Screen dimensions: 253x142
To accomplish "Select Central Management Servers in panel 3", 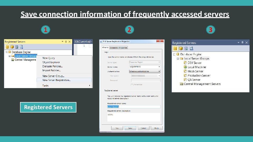I will click(202, 84).
